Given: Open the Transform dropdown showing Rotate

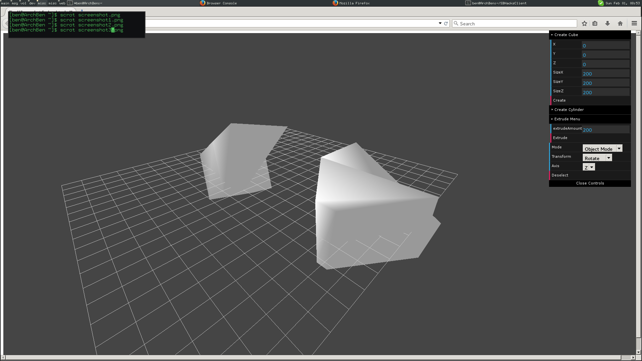Looking at the screenshot, I should [x=597, y=158].
